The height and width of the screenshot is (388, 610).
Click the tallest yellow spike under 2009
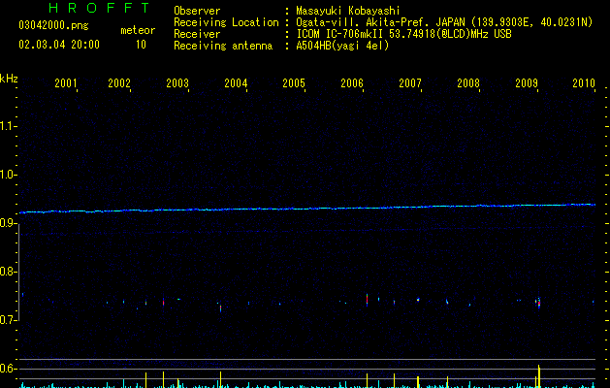pos(539,376)
